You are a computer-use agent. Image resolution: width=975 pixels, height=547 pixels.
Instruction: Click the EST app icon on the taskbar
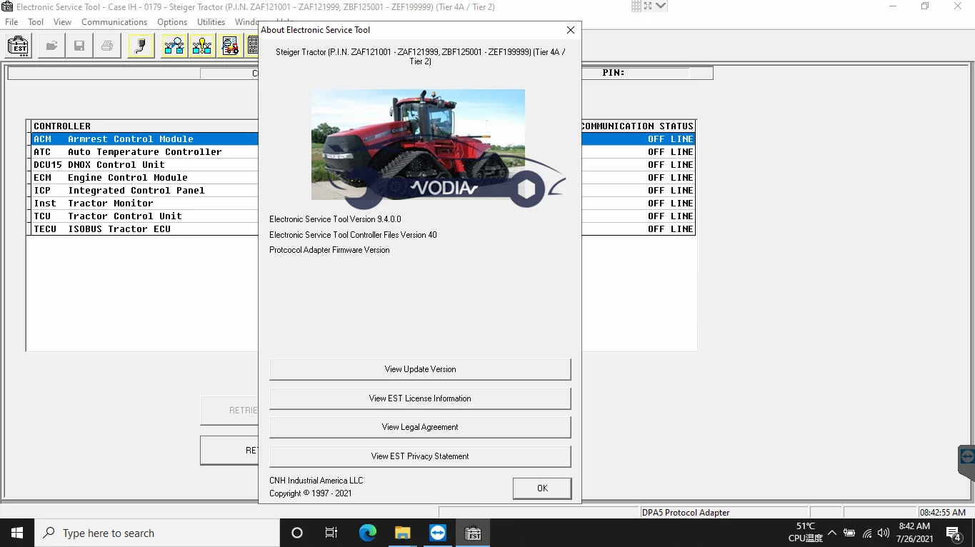click(x=473, y=533)
